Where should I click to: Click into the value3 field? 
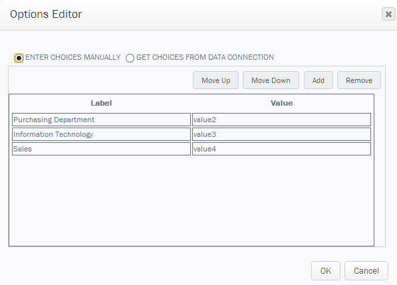[281, 134]
